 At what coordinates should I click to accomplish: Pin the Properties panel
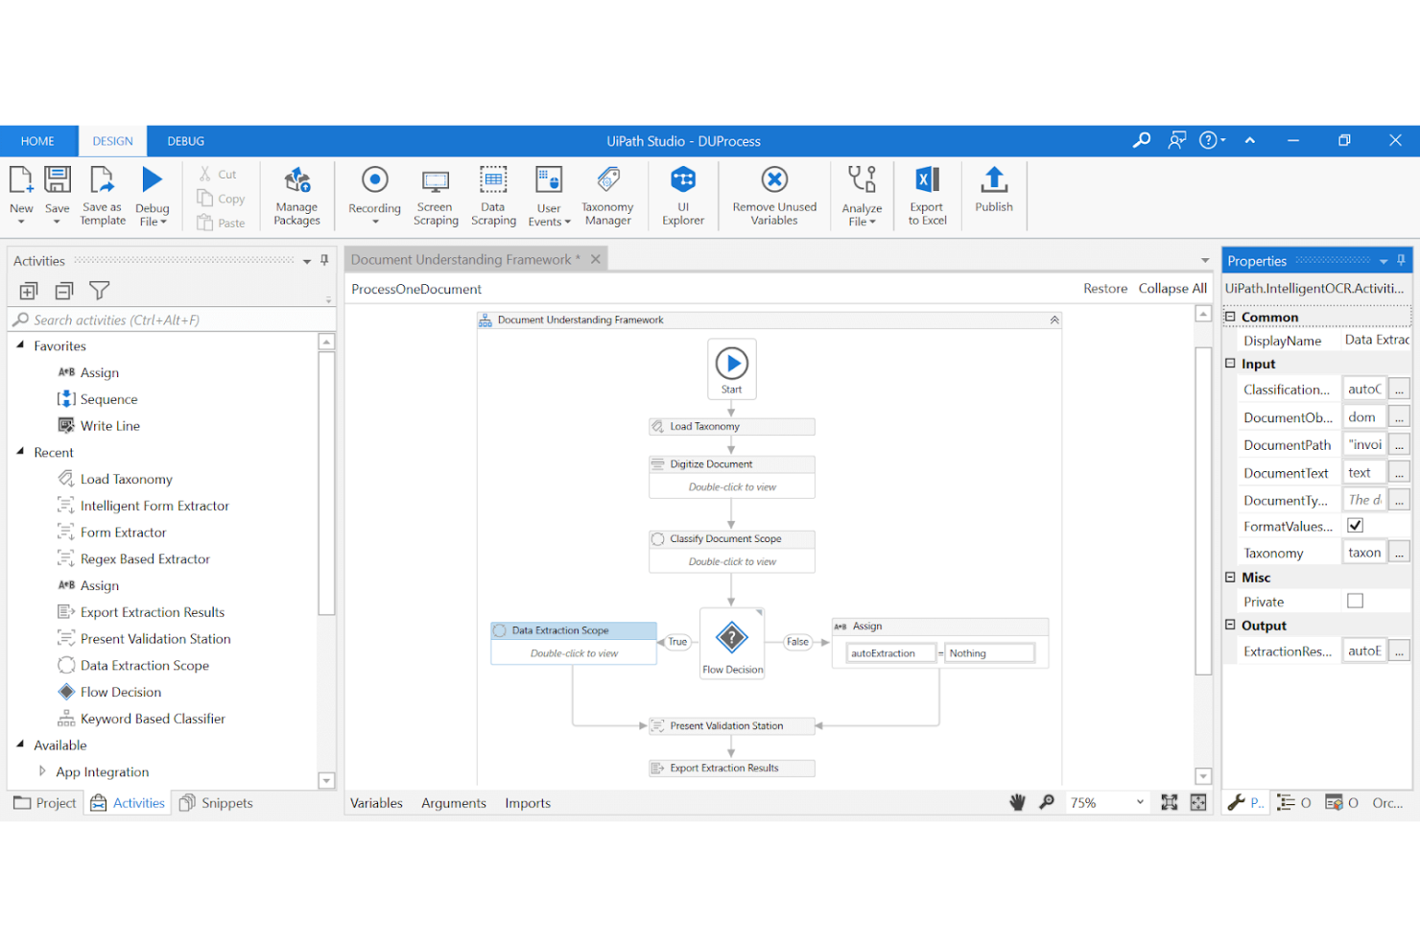(x=1401, y=260)
